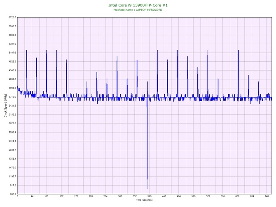The image size is (276, 207).
Task: Click the chart title 'Intel Core i9 13900H P-Core #1'
Action: [x=138, y=5]
